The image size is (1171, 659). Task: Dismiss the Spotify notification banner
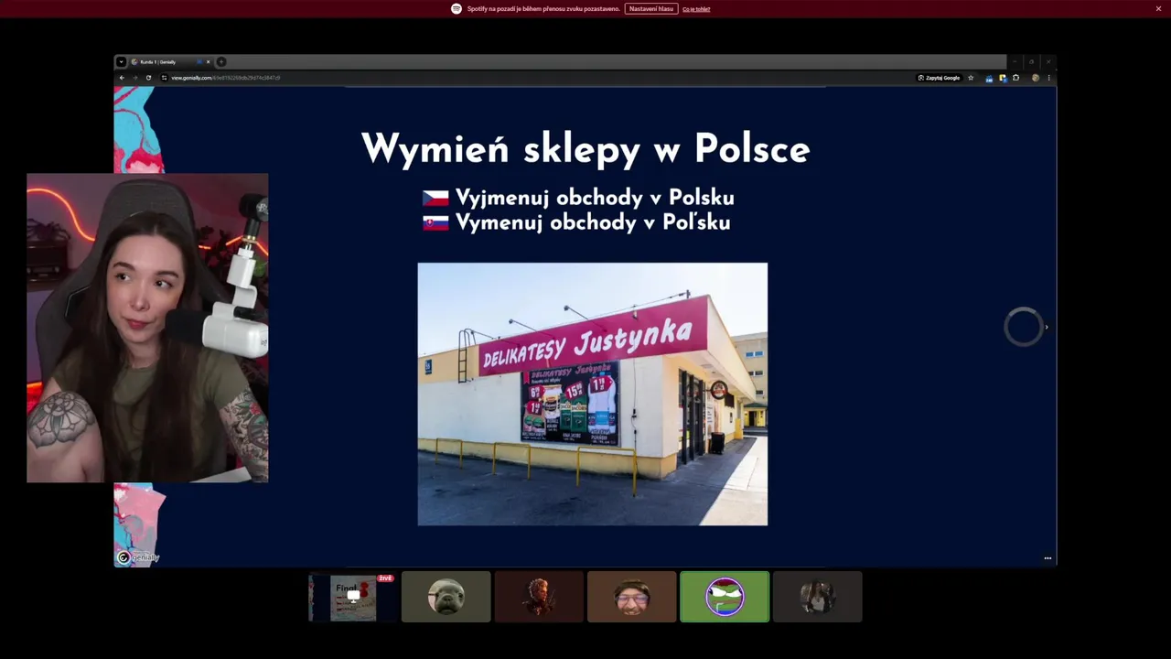[x=1158, y=8]
